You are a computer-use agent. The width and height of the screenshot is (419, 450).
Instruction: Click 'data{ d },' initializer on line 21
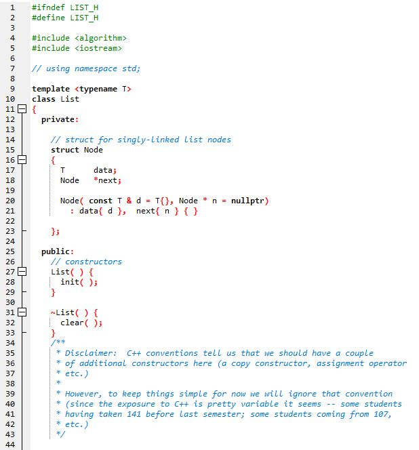pos(102,211)
